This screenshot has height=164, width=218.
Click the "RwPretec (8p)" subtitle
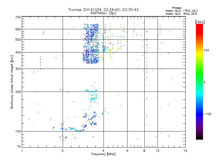(x=103, y=13)
